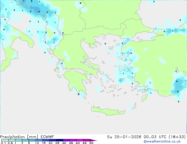
Task: Click the map value "8" over the Balkans
Action: click(x=39, y=12)
